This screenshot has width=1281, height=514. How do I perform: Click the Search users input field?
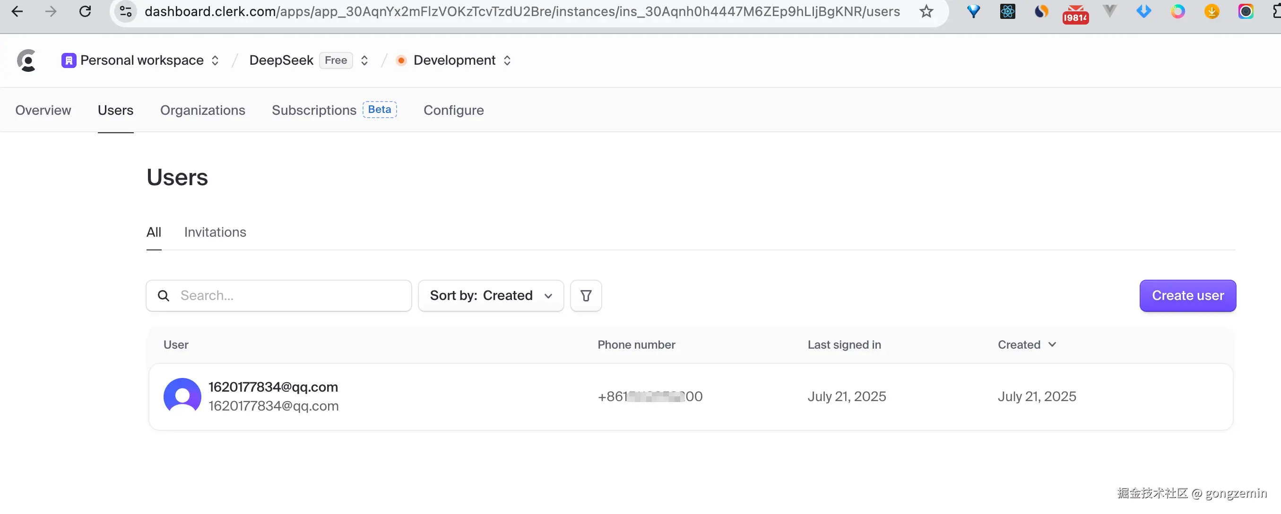(288, 296)
